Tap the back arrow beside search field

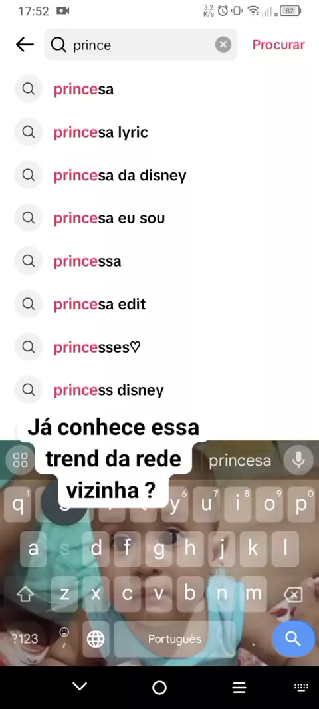click(25, 45)
